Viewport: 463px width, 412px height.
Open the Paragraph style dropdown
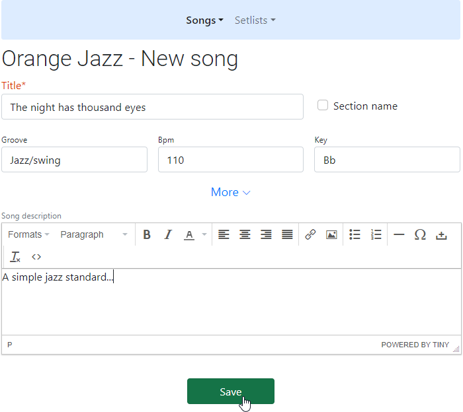[93, 234]
